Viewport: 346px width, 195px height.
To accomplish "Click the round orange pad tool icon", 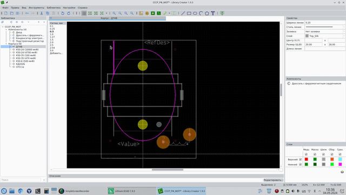I will tap(147, 13).
